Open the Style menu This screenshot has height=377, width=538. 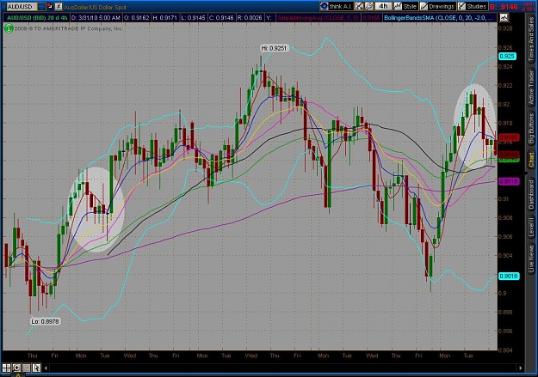click(405, 6)
